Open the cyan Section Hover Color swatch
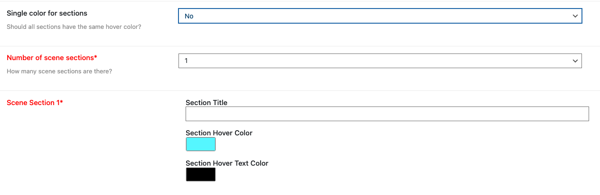Viewport: 600px width, 195px height. click(x=201, y=144)
